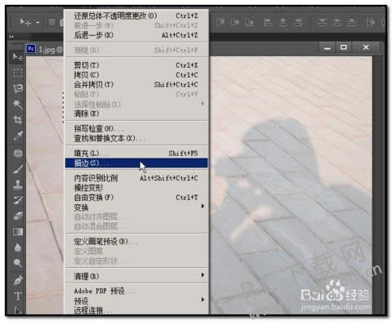Choose 还原总体不透明度更改 (O) menu item
The image size is (392, 321).
(x=136, y=16)
